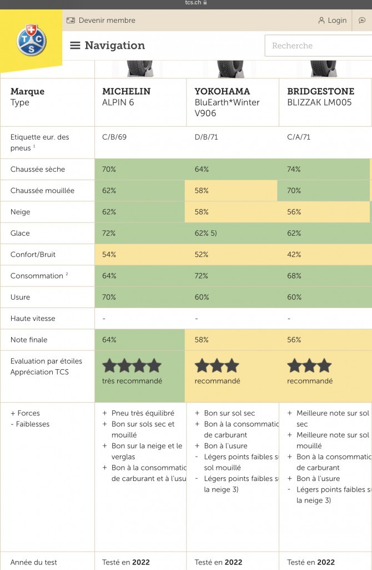Image resolution: width=372 pixels, height=570 pixels.
Task: Click the Yokohama tire image
Action: click(230, 69)
